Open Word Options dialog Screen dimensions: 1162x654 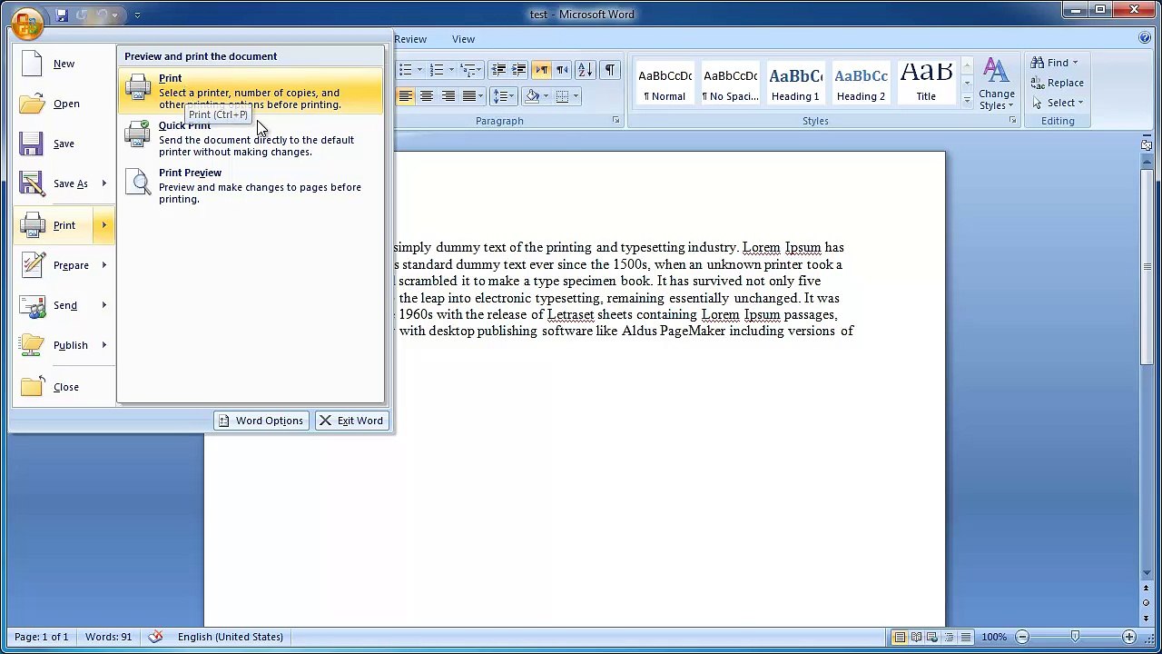tap(261, 421)
